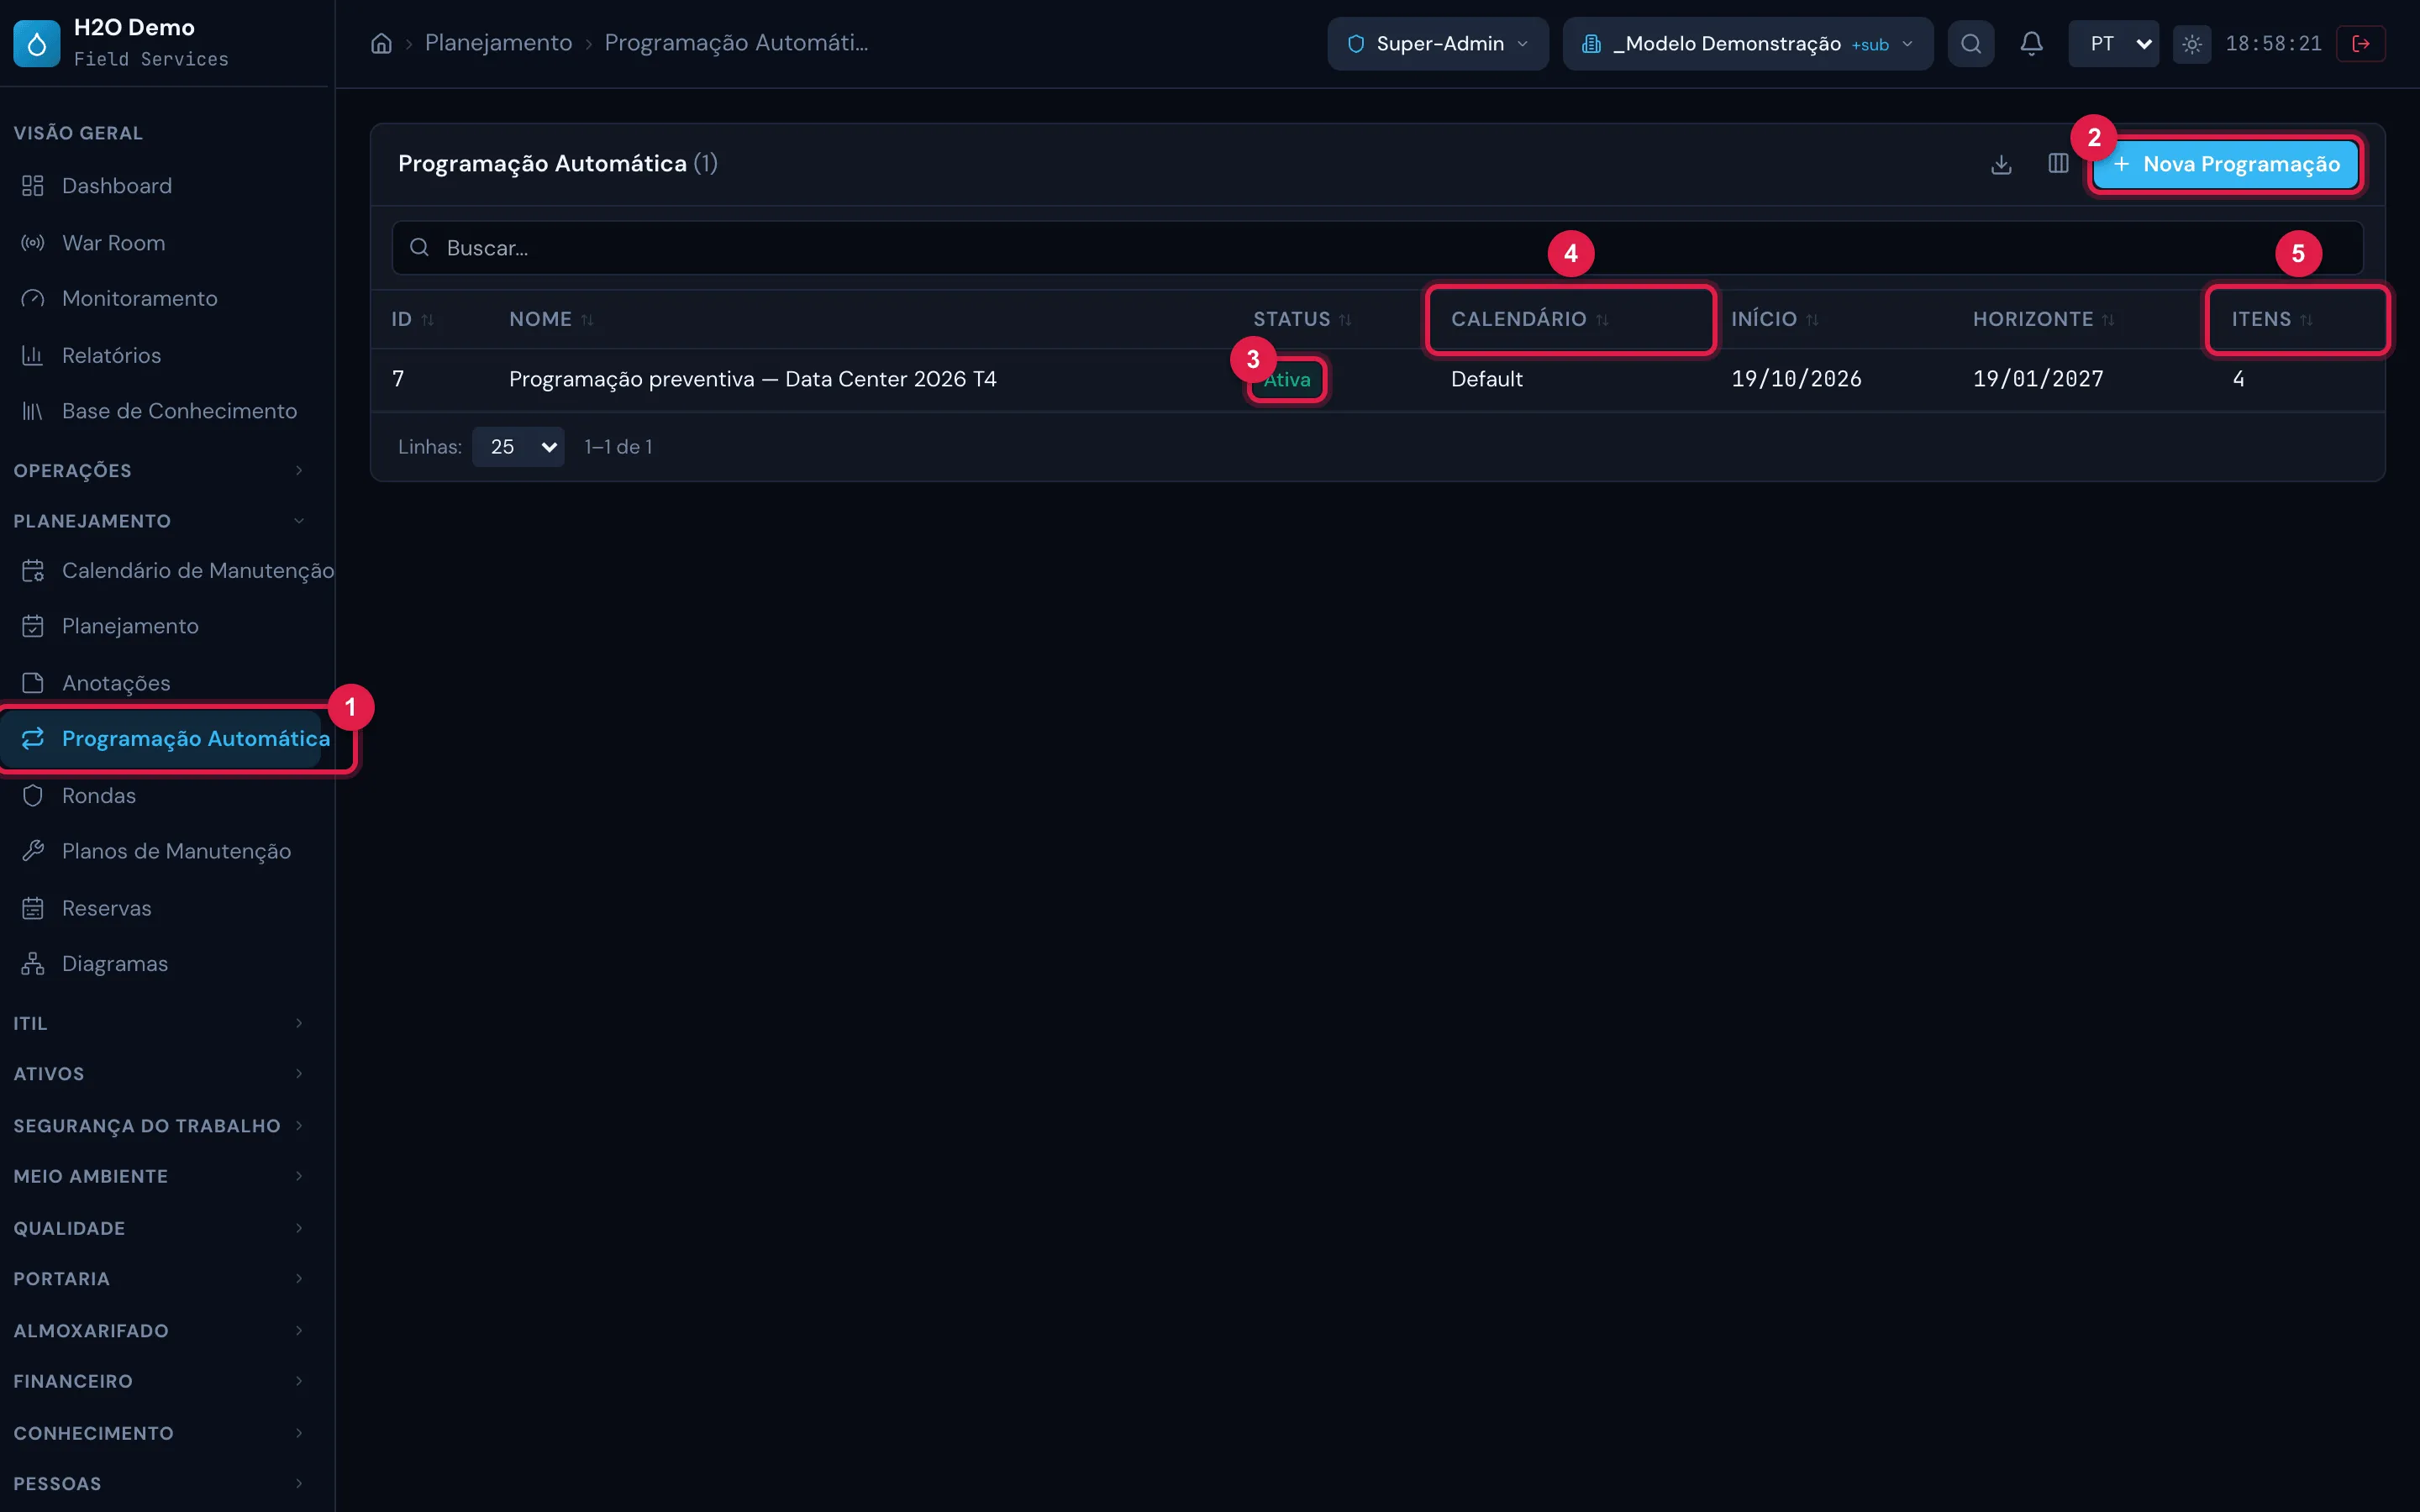Viewport: 2420px width, 1512px height.
Task: Open row Programação preventiva — Data Center 2026 T4
Action: tap(1377, 380)
